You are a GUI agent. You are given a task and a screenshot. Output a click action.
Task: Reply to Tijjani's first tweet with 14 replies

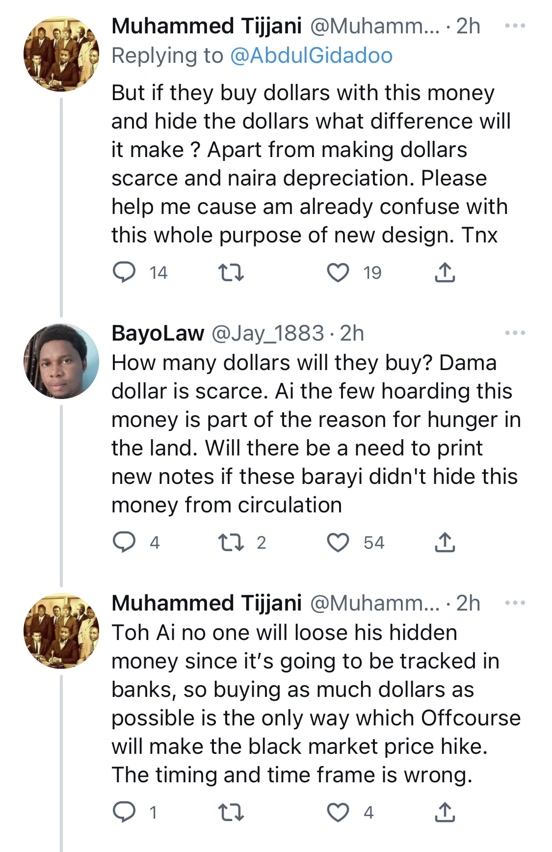(x=124, y=272)
